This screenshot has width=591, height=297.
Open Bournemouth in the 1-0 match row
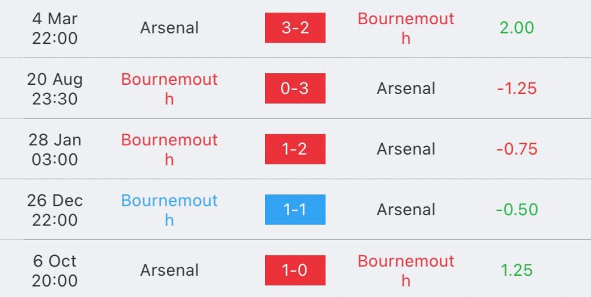406,270
